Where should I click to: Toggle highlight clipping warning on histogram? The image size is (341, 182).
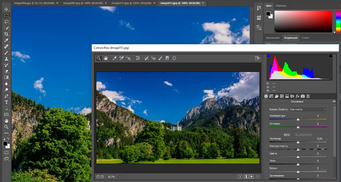click(x=330, y=56)
